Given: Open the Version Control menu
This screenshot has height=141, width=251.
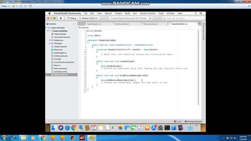Looking at the screenshot, I should [147, 13].
